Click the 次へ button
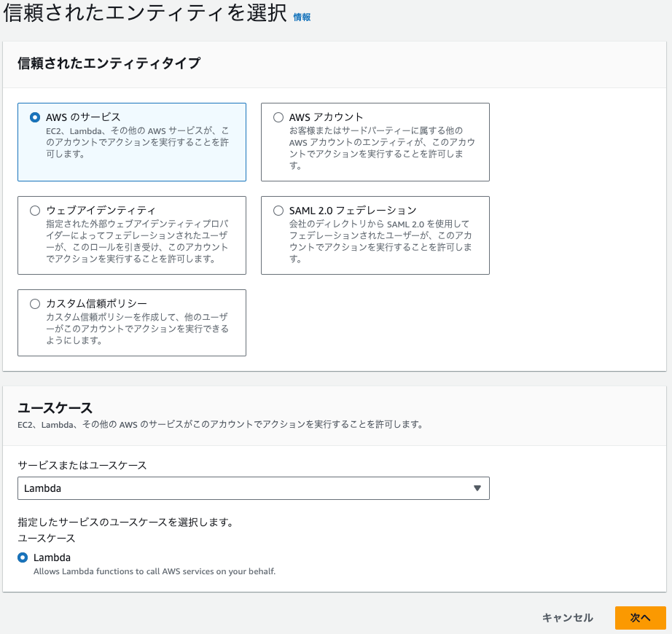672x634 pixels. pos(640,618)
